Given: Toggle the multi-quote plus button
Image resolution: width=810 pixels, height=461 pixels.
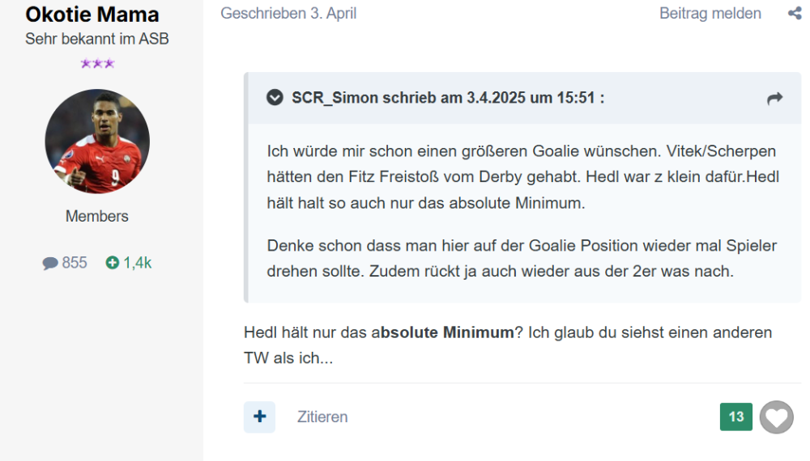Looking at the screenshot, I should (x=259, y=417).
